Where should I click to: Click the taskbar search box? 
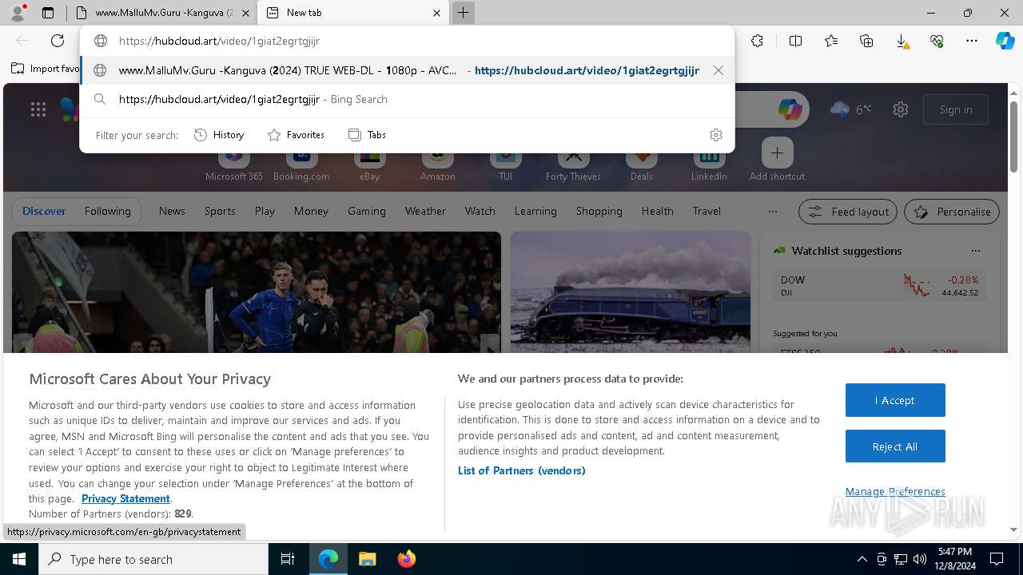pyautogui.click(x=153, y=559)
